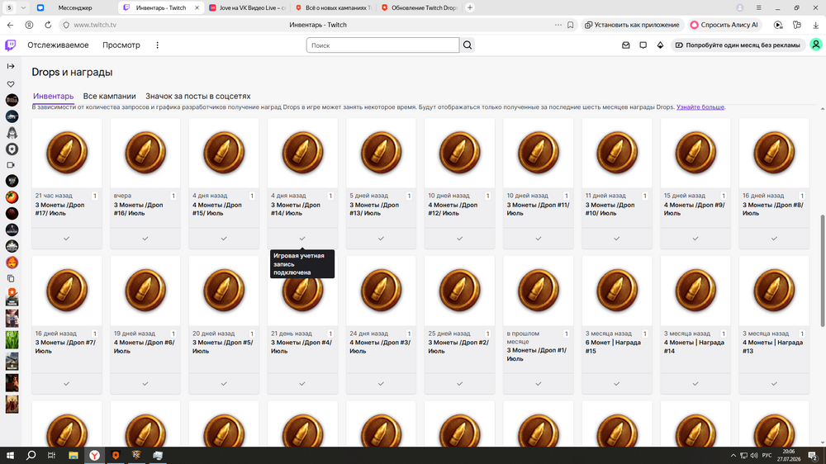
Task: Click checkmark under 6 Монет Награда #15
Action: pyautogui.click(x=616, y=384)
